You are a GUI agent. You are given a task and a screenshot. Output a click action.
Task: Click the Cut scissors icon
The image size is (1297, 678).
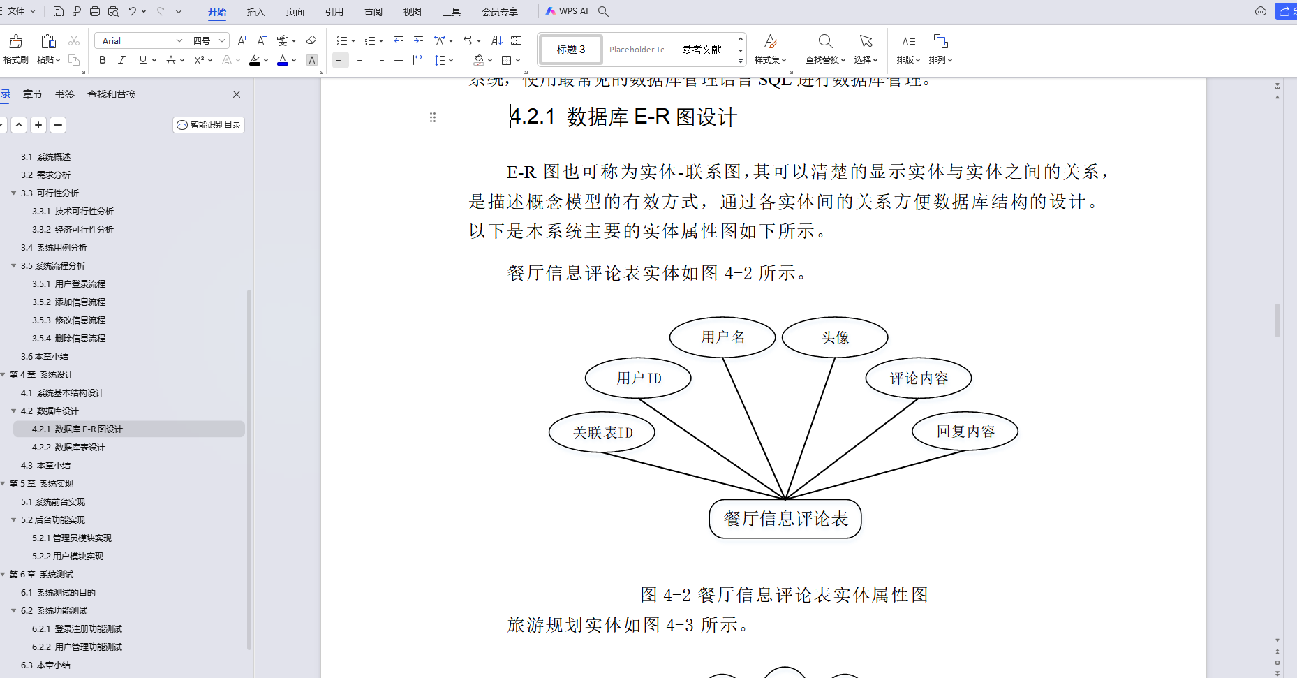pos(74,41)
